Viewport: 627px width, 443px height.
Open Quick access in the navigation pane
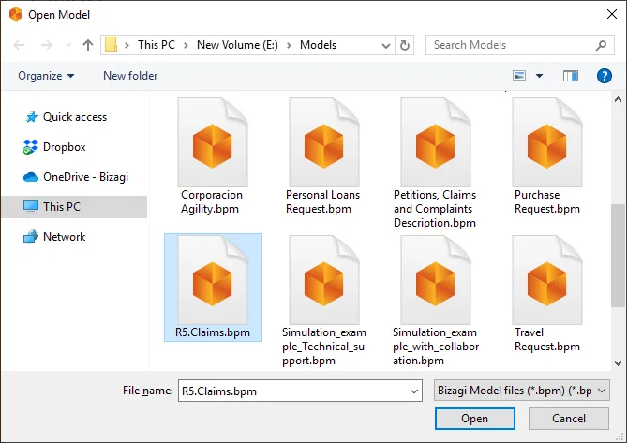point(75,117)
